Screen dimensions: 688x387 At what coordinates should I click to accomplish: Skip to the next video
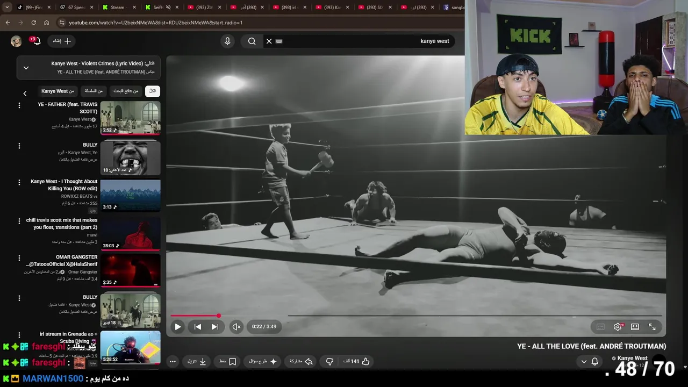tap(215, 327)
